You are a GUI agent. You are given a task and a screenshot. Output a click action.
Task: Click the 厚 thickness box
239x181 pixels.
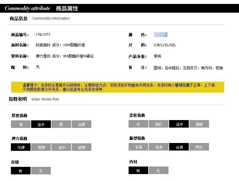coord(61,124)
